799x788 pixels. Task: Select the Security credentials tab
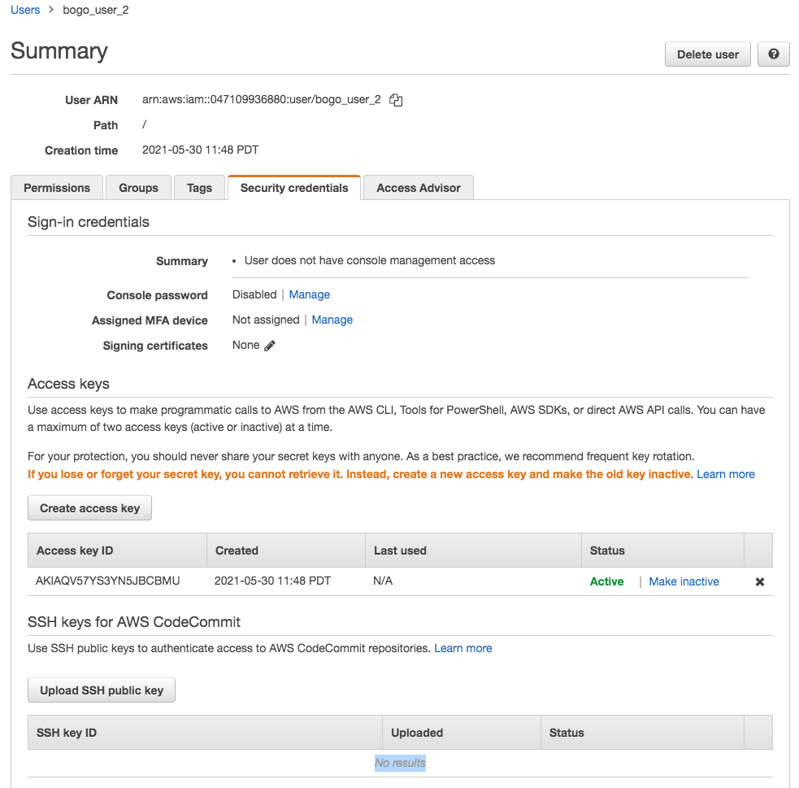tap(294, 188)
